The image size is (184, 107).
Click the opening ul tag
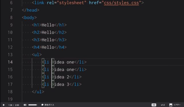coord(37,55)
